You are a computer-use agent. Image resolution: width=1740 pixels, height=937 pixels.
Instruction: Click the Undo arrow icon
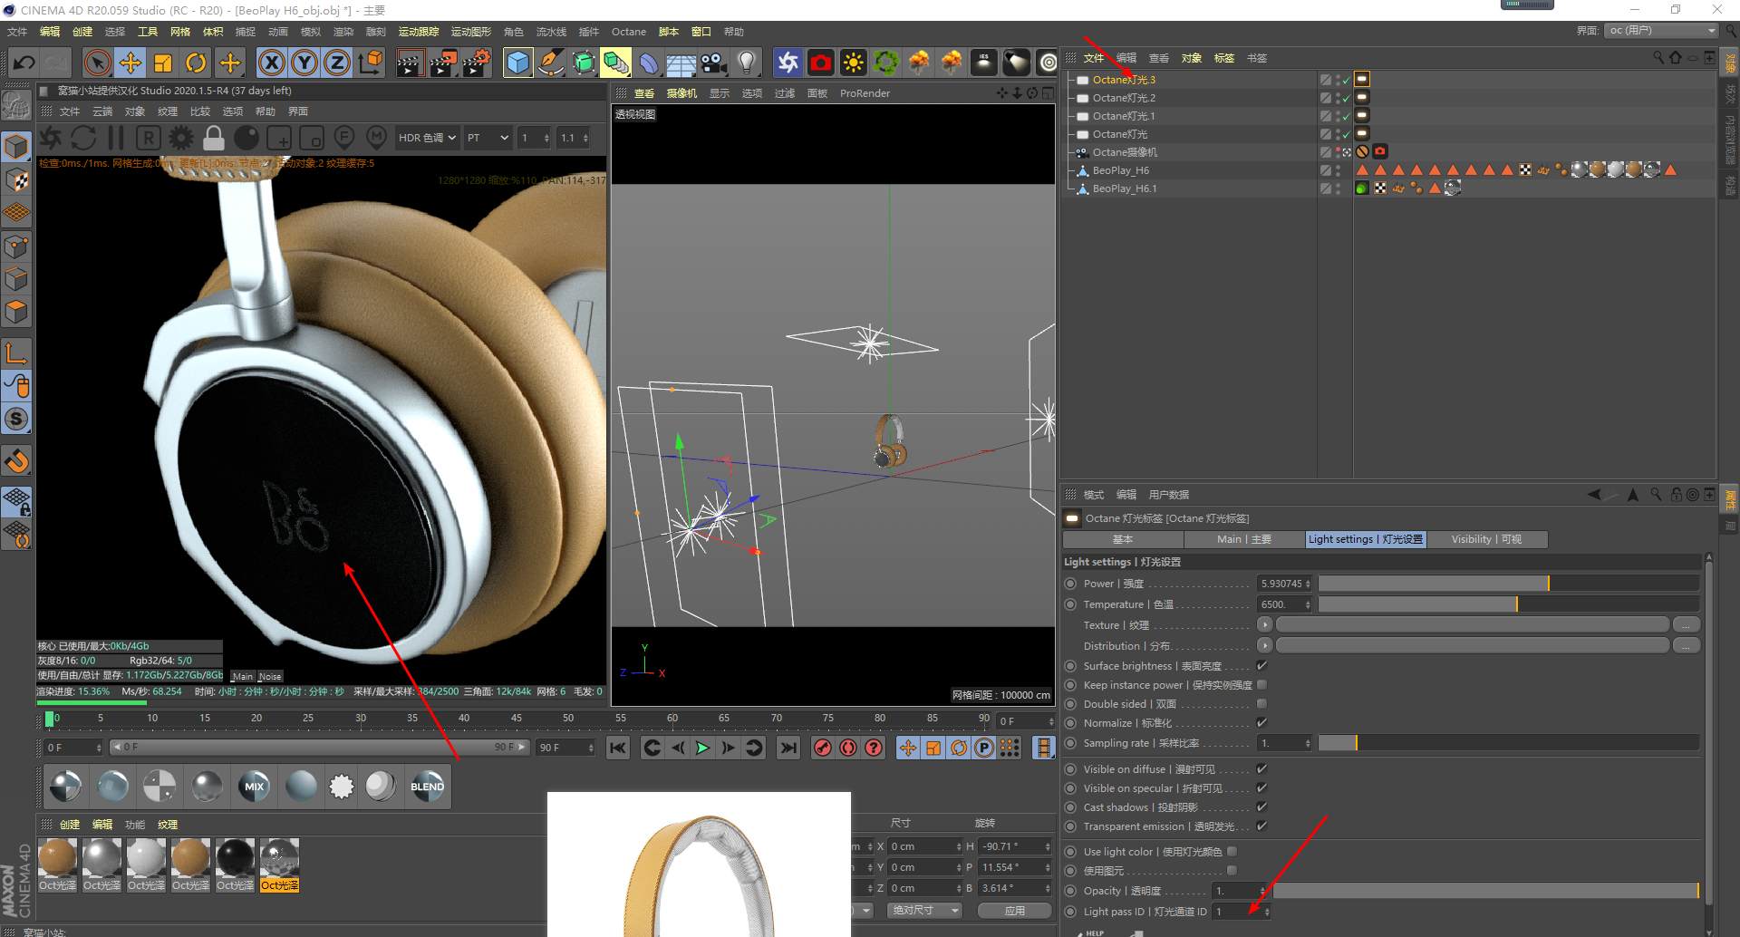click(24, 63)
